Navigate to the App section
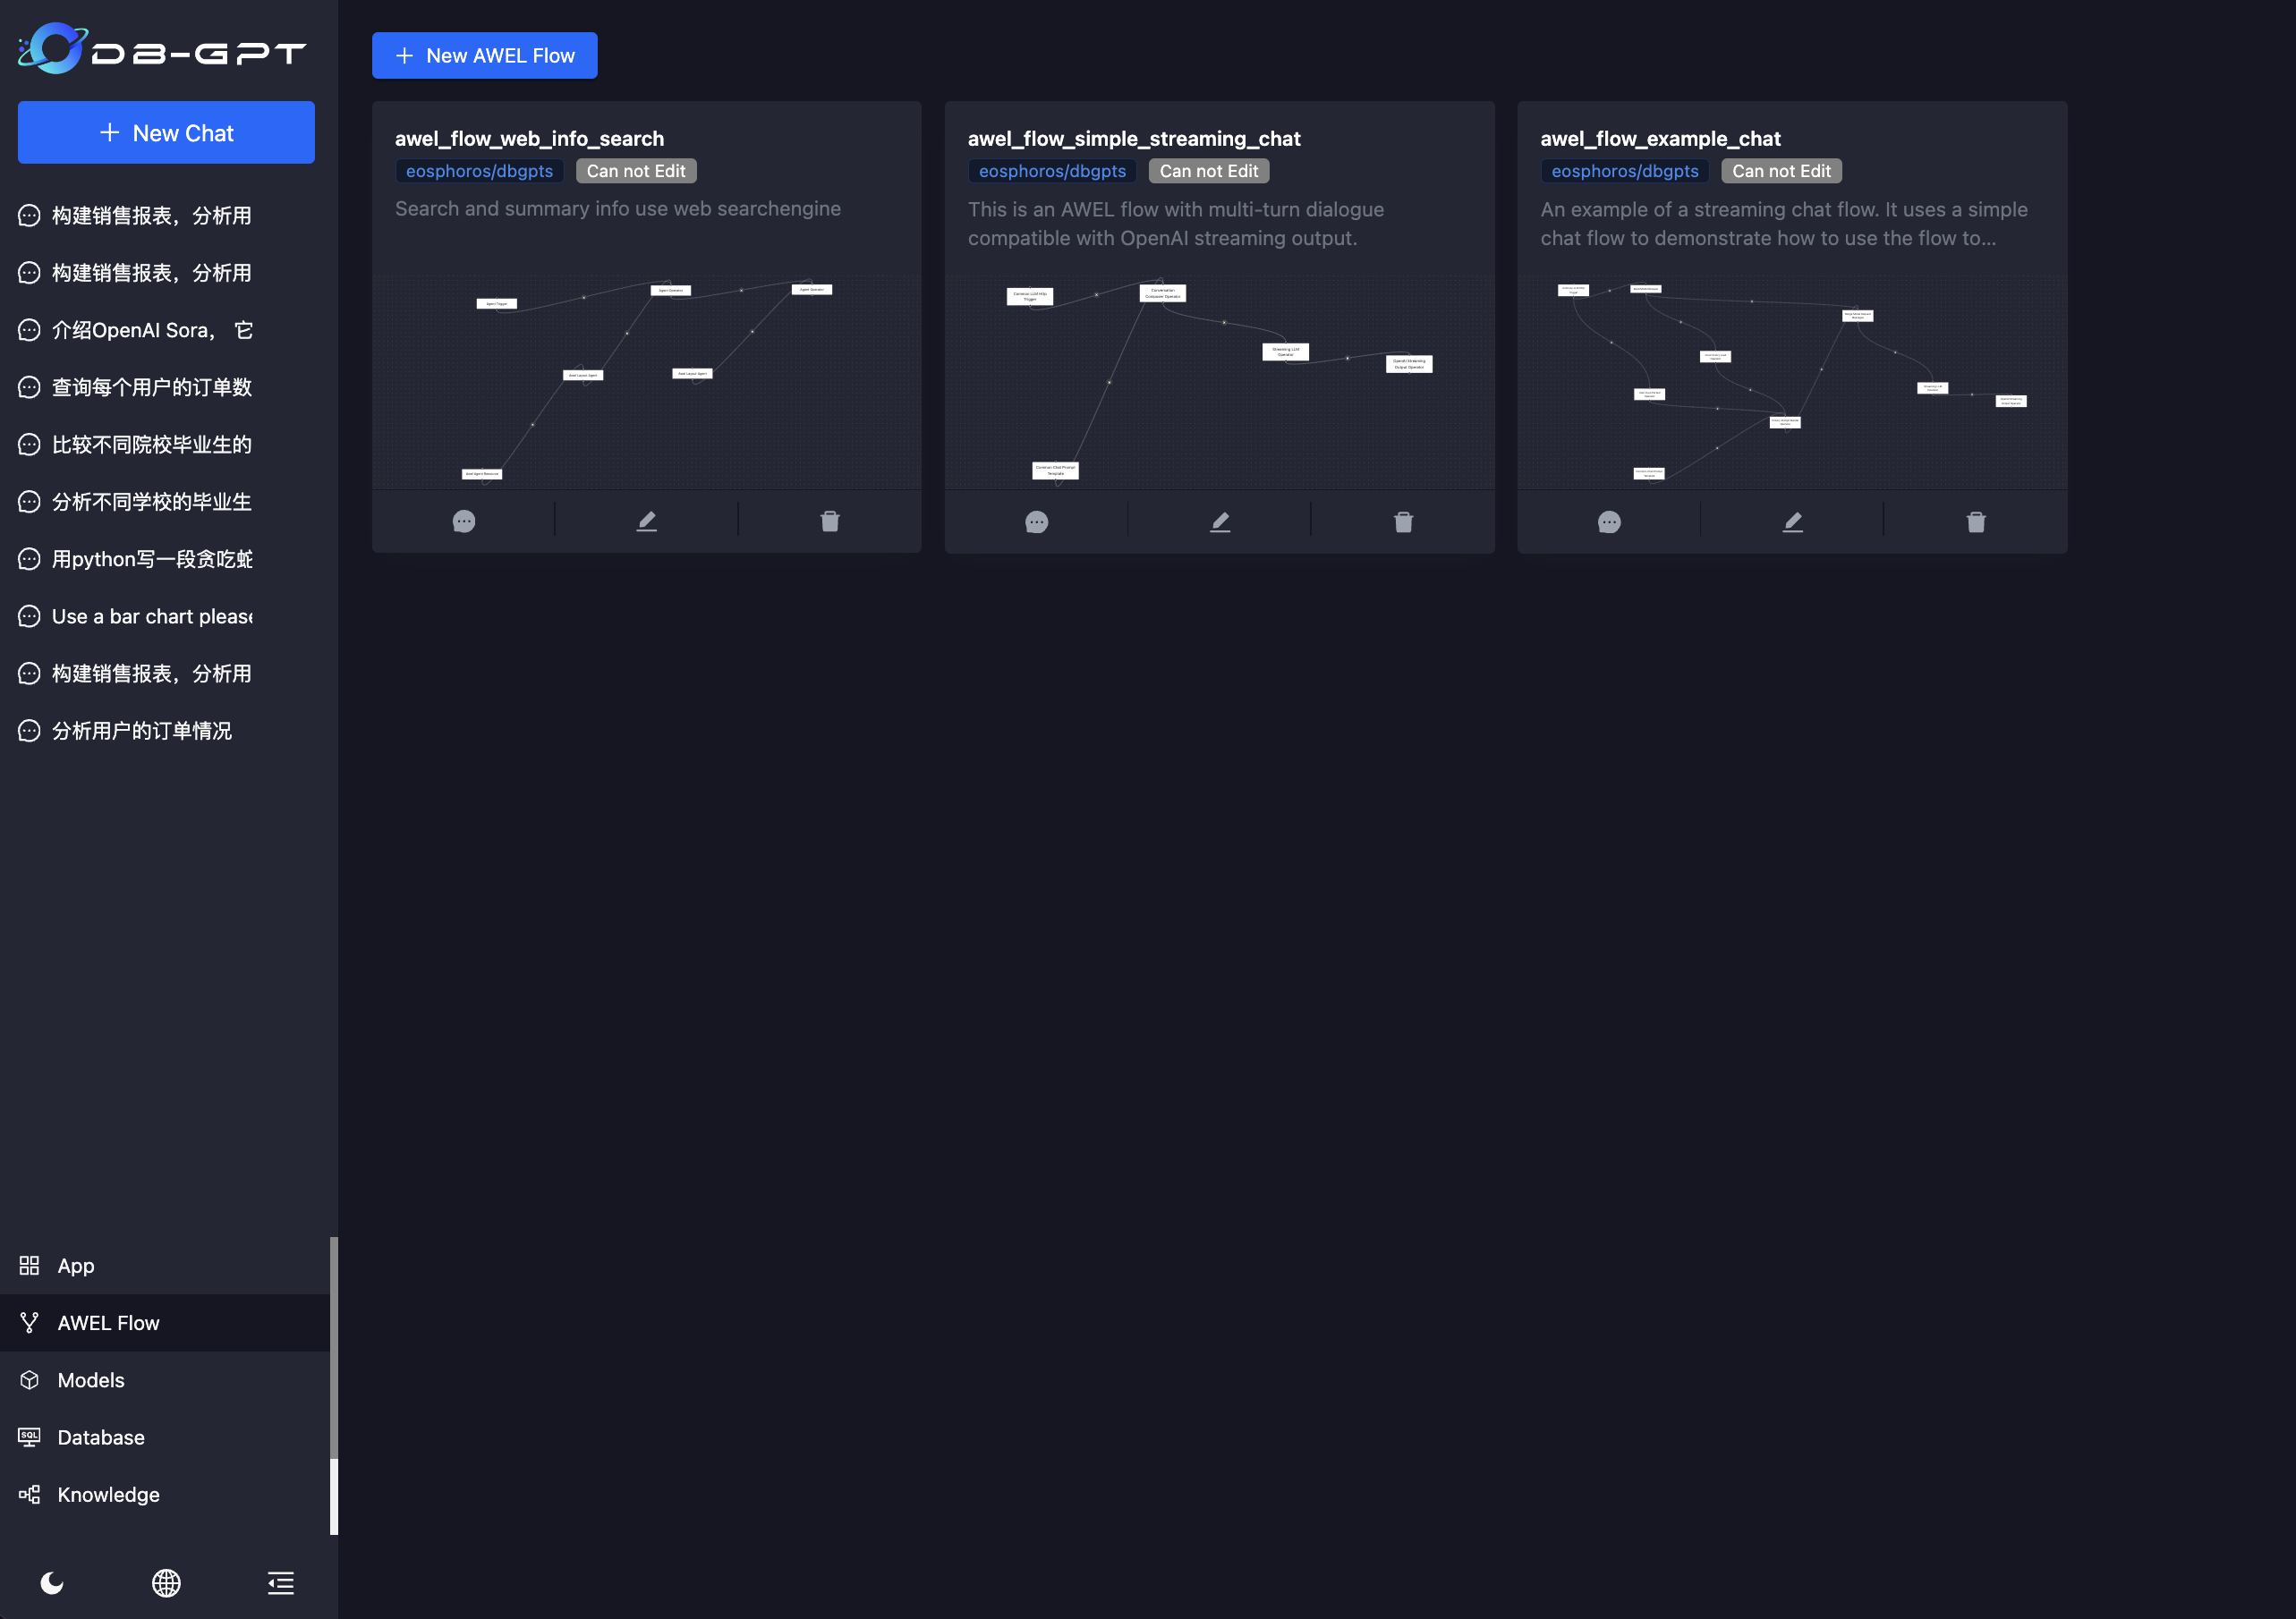2296x1619 pixels. point(76,1265)
